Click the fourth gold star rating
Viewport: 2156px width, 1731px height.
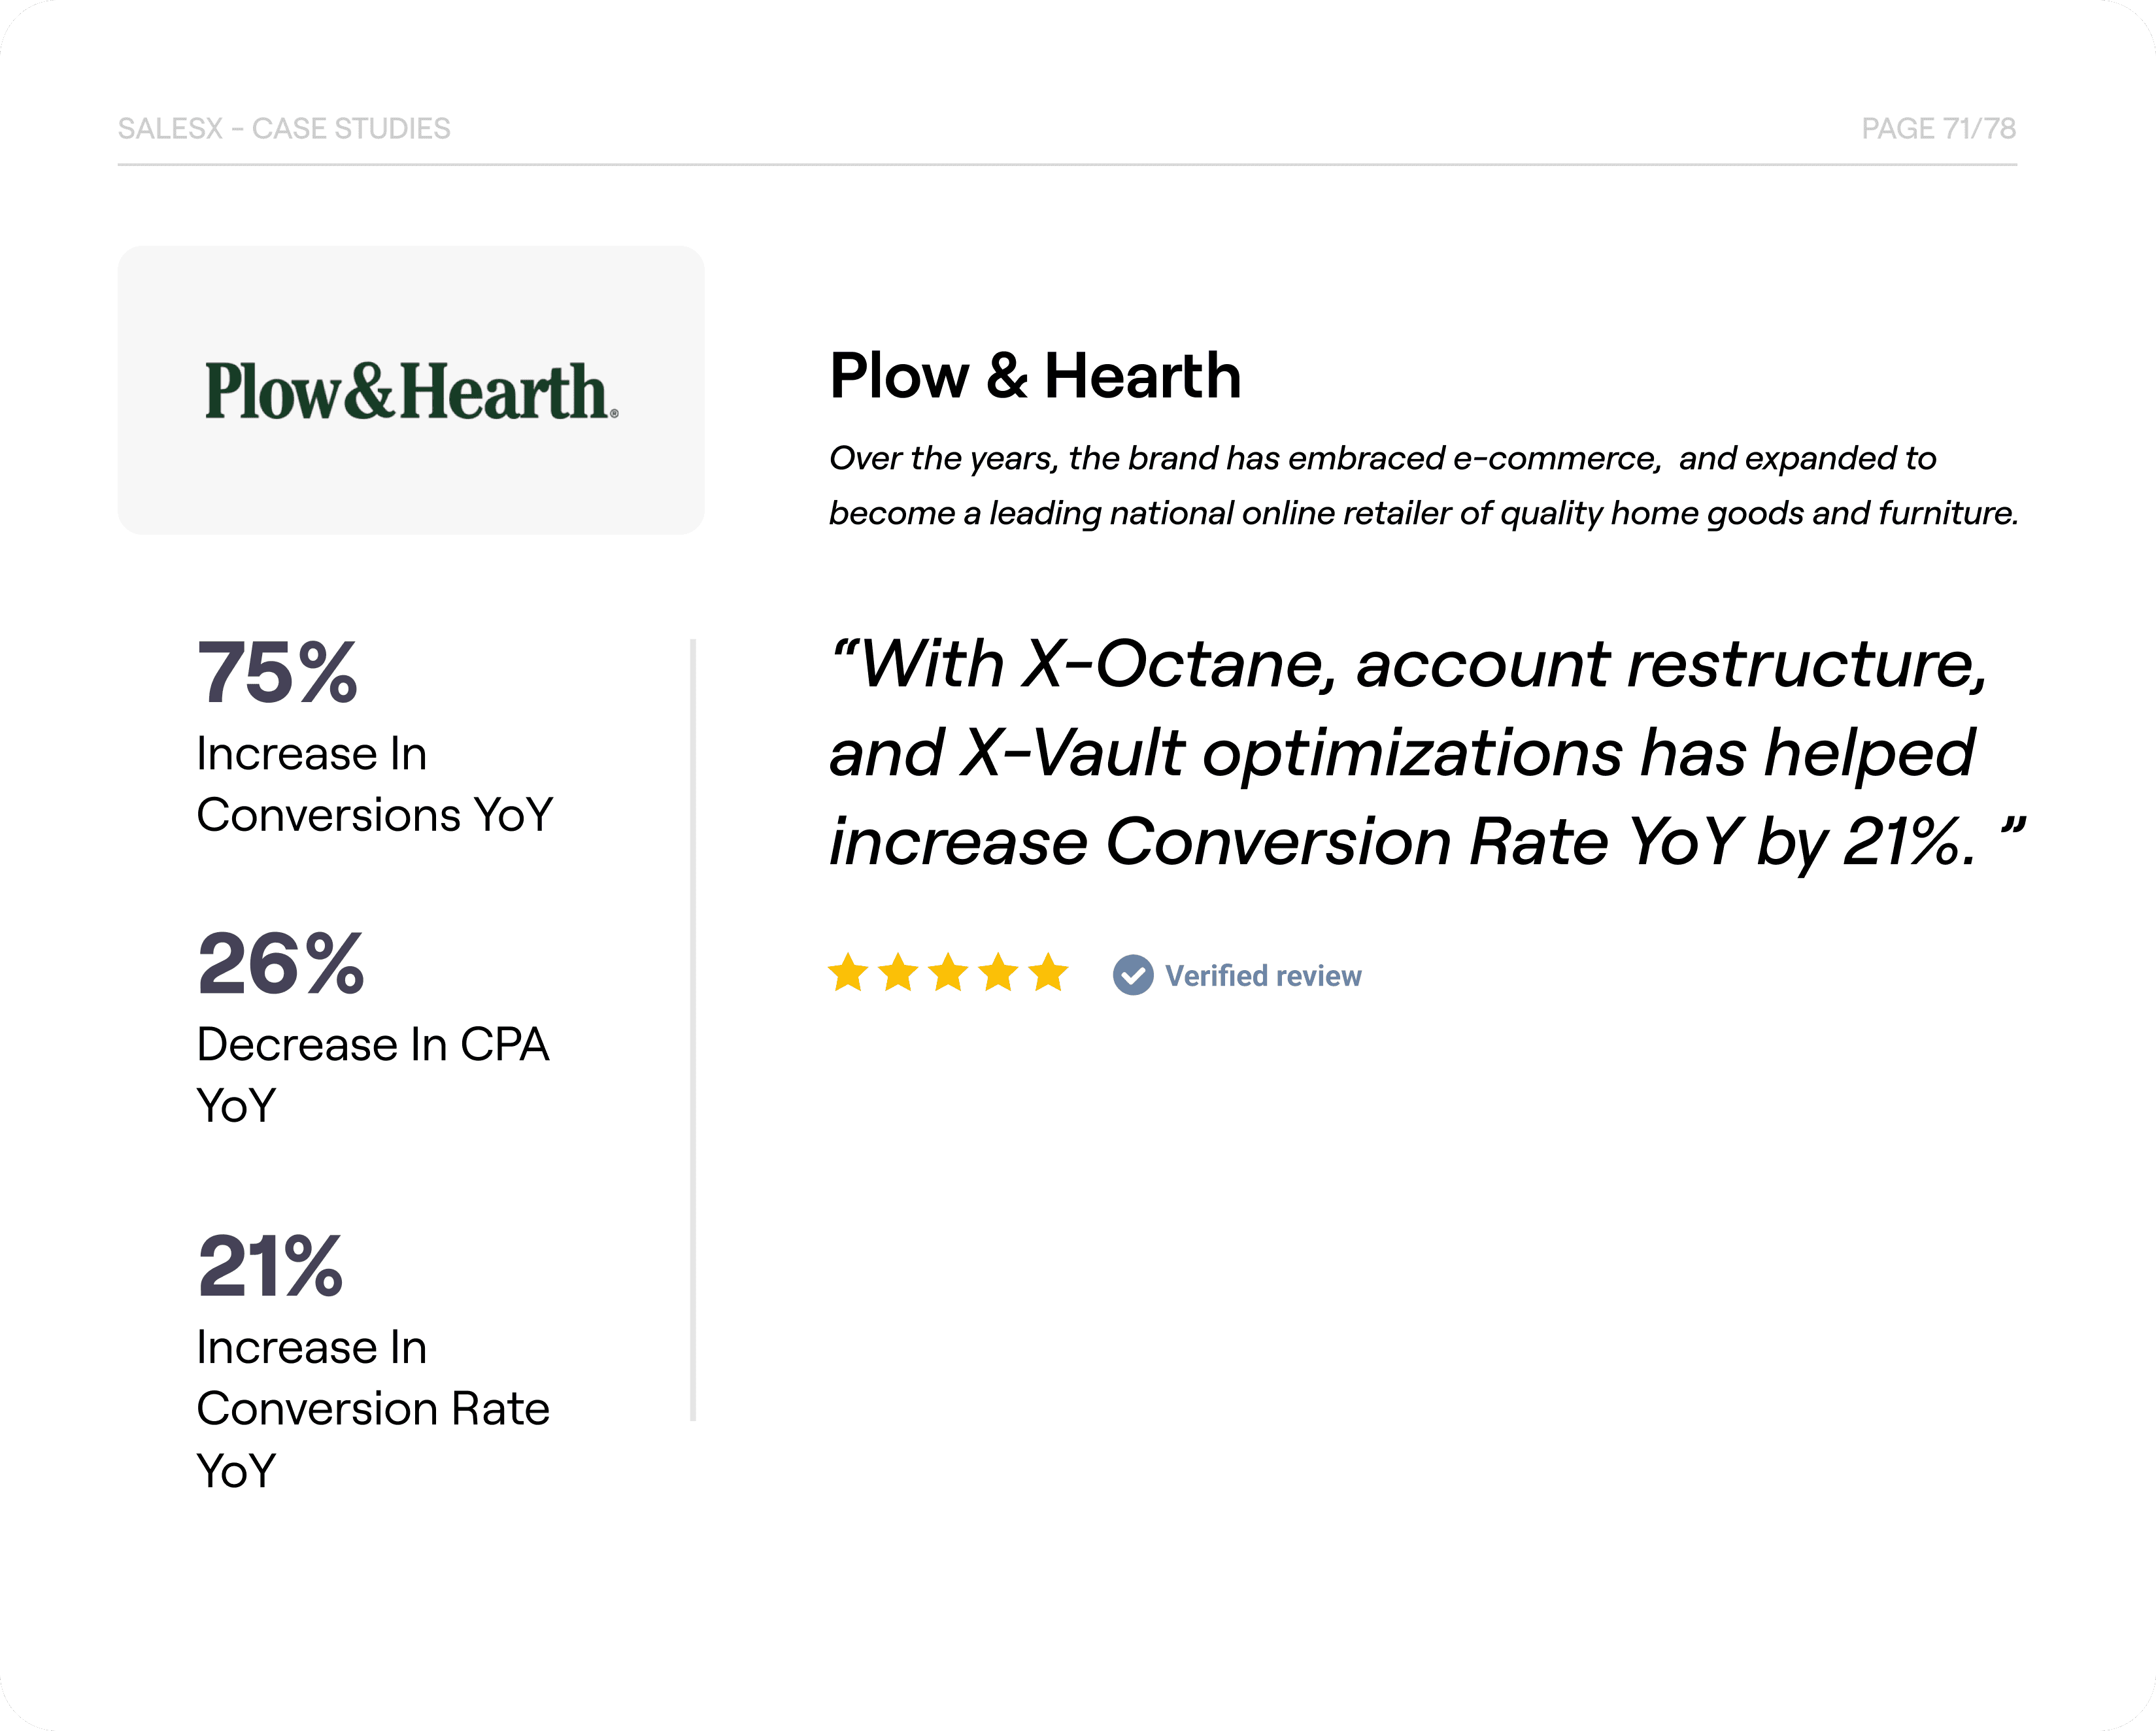998,972
